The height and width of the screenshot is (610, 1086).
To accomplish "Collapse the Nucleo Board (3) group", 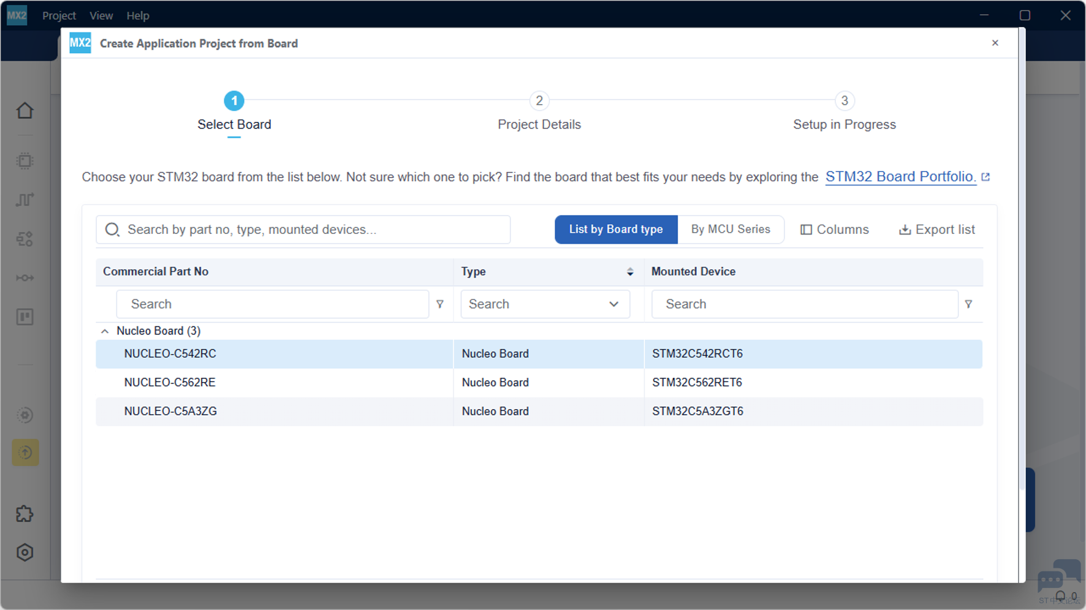I will click(105, 331).
